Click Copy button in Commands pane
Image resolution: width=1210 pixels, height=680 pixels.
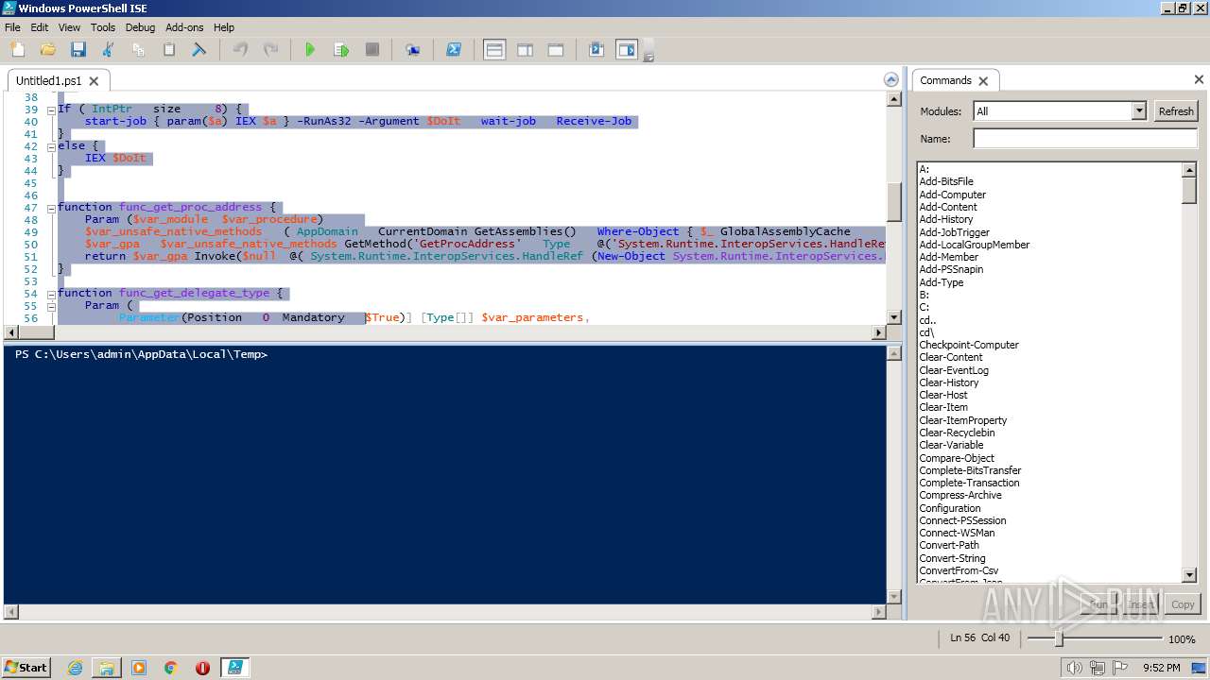click(1183, 604)
